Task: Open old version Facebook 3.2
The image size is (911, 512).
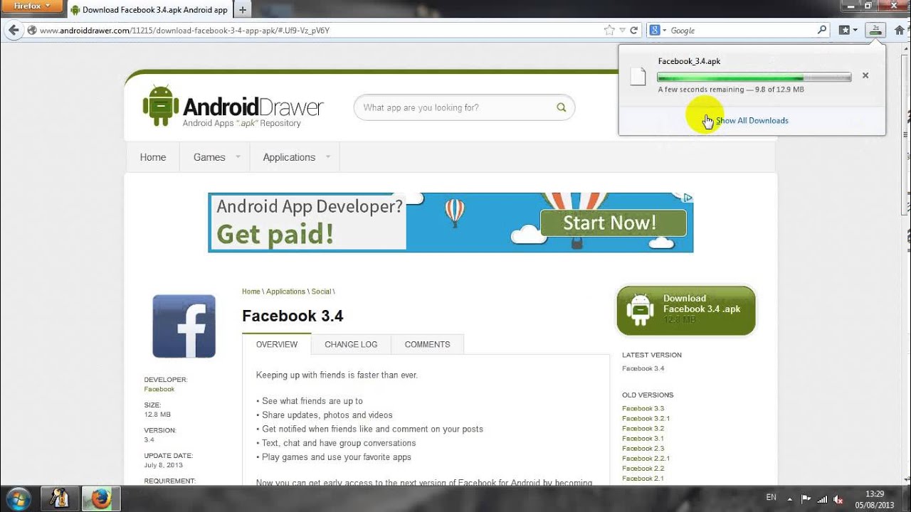Action: click(643, 428)
